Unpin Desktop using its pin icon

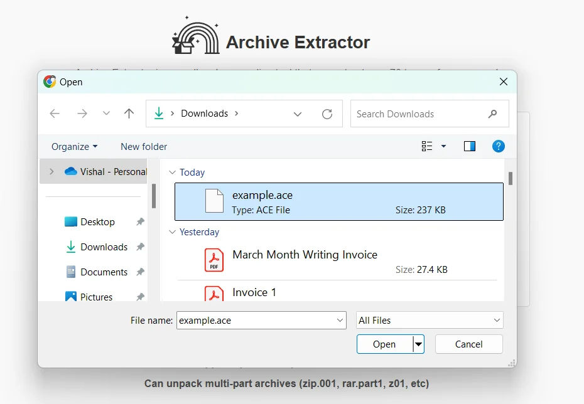pos(140,221)
